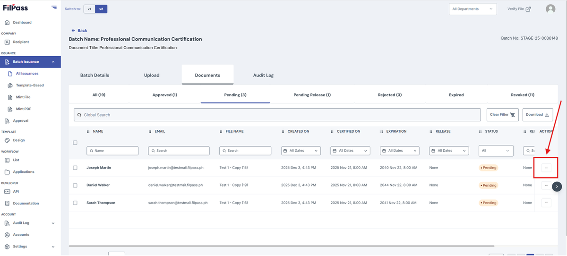Open the Dashboard home icon
567x256 pixels.
coord(7,22)
